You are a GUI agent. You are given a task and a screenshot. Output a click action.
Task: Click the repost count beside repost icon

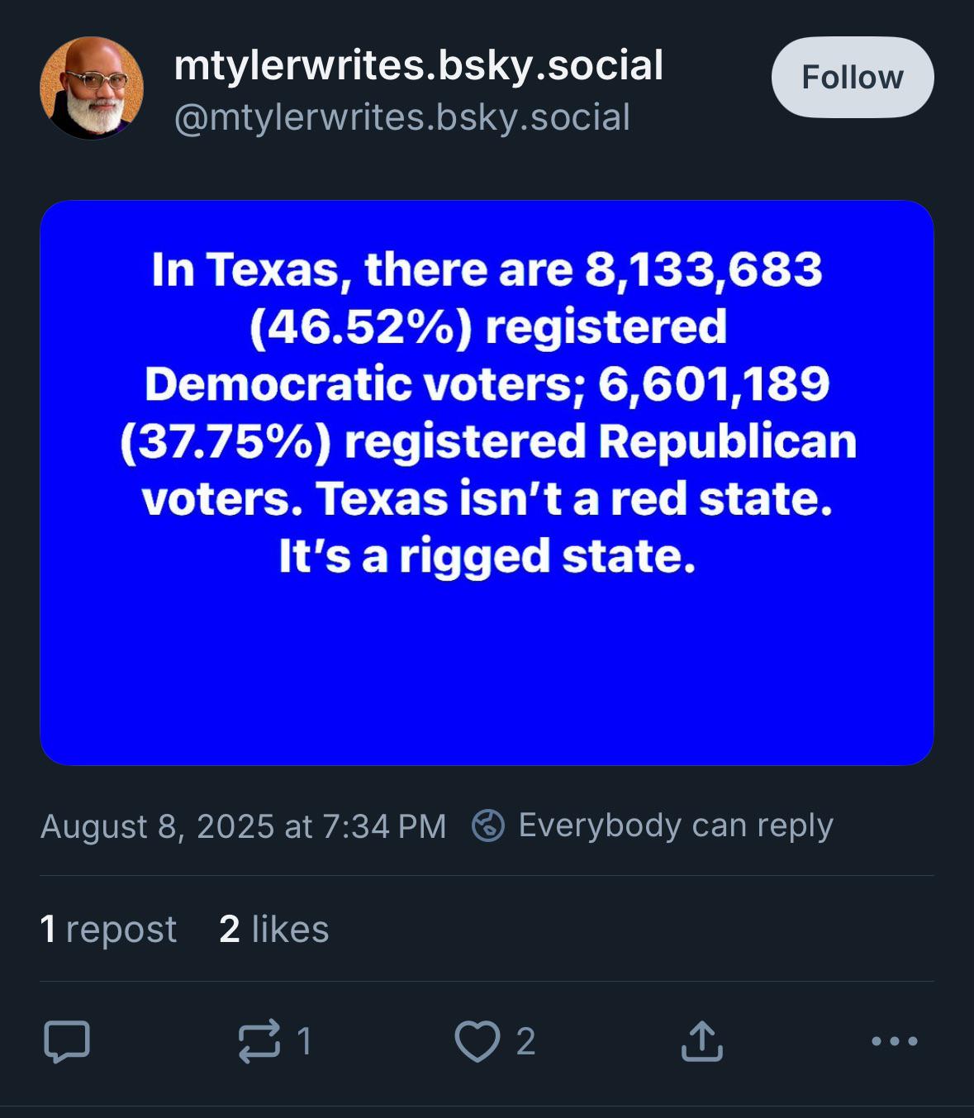(x=304, y=1040)
